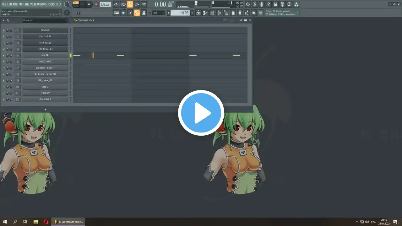
Task: Open the channel rack view icon
Action: pyautogui.click(x=212, y=13)
